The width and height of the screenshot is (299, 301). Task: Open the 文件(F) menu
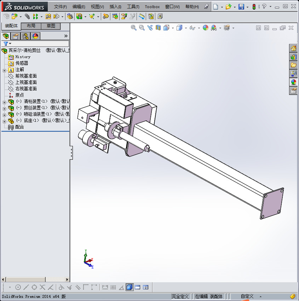(x=60, y=7)
